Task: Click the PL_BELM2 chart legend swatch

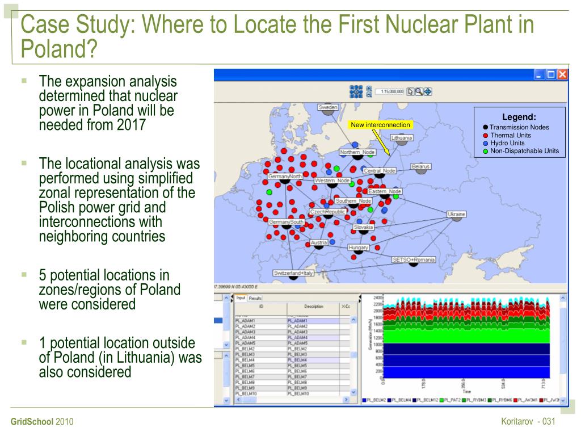Action: tap(364, 400)
